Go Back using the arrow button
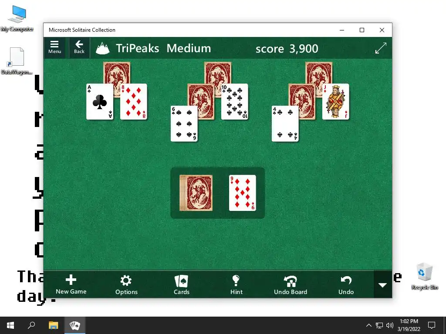This screenshot has height=334, width=446. click(x=79, y=47)
